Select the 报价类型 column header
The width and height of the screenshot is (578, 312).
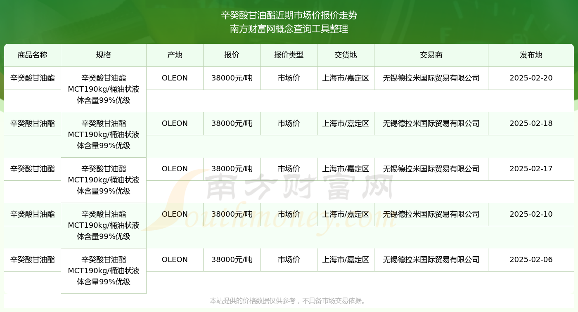tap(289, 55)
